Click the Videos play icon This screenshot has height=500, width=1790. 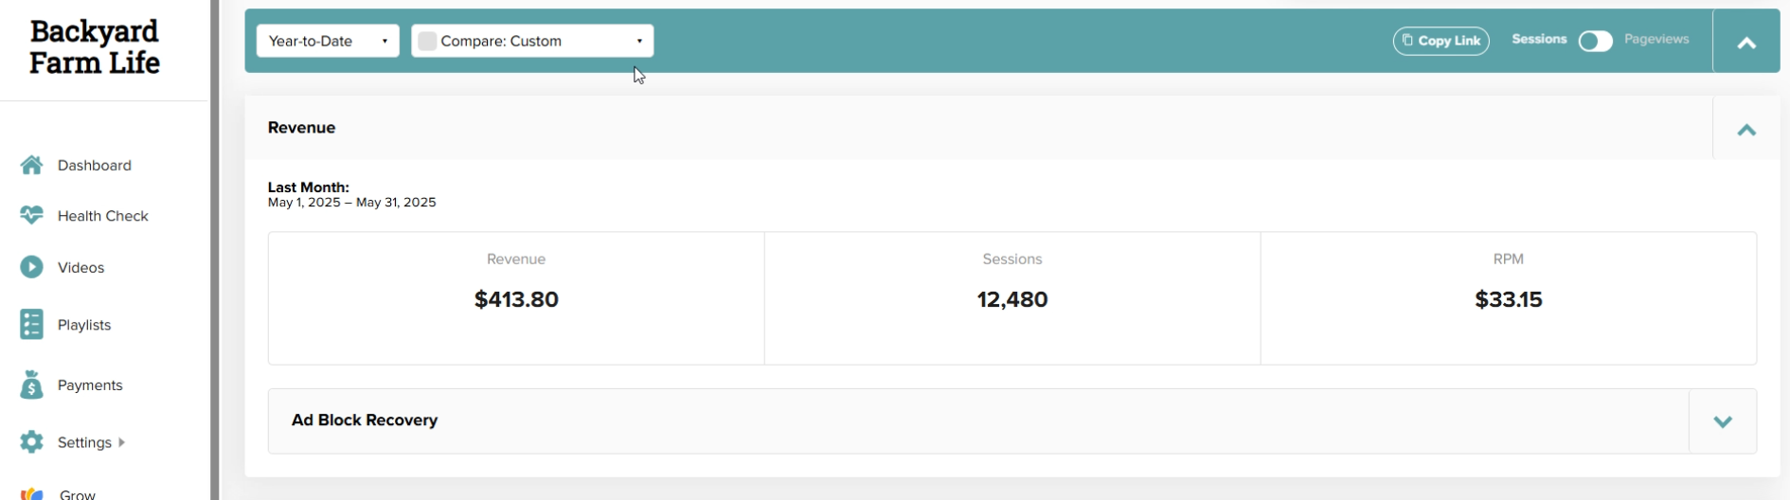click(31, 267)
